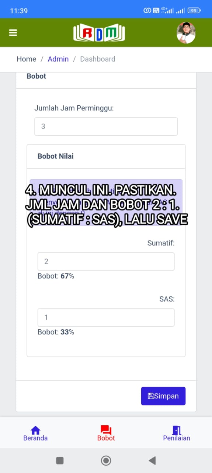Viewport: 212px width, 473px height.
Task: Tap the Penilaian label in bottom navigation
Action: click(x=177, y=438)
